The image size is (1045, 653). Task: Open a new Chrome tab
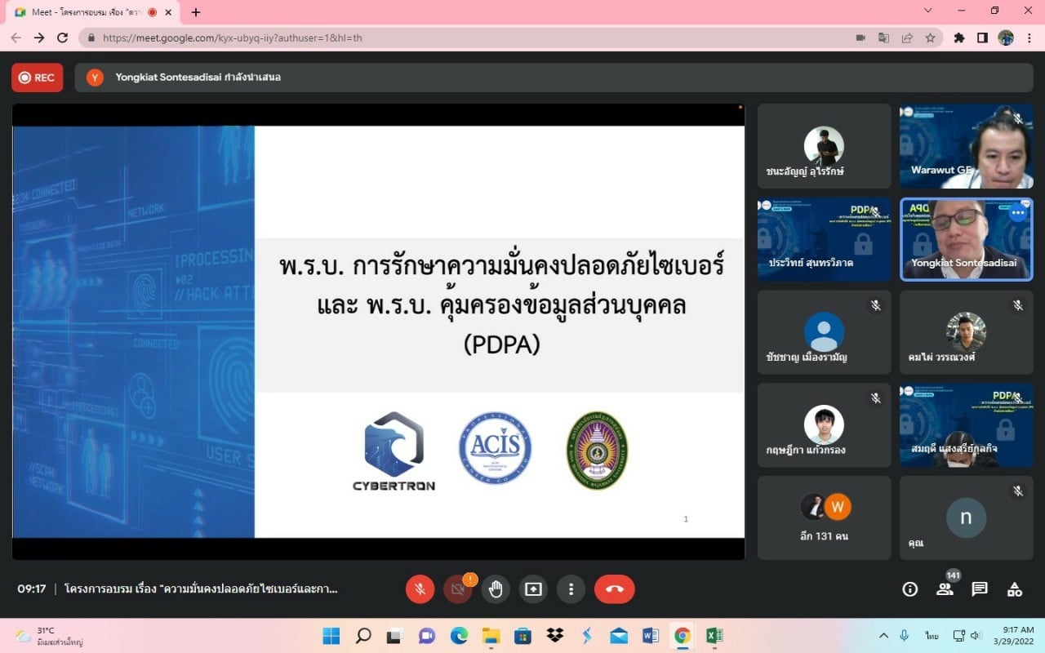coord(196,12)
